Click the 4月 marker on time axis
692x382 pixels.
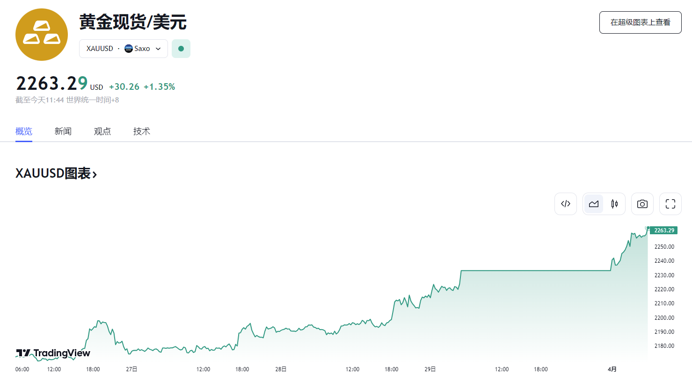pyautogui.click(x=612, y=369)
